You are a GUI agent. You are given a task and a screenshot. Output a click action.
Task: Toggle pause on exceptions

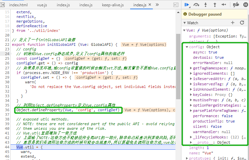click(246, 5)
